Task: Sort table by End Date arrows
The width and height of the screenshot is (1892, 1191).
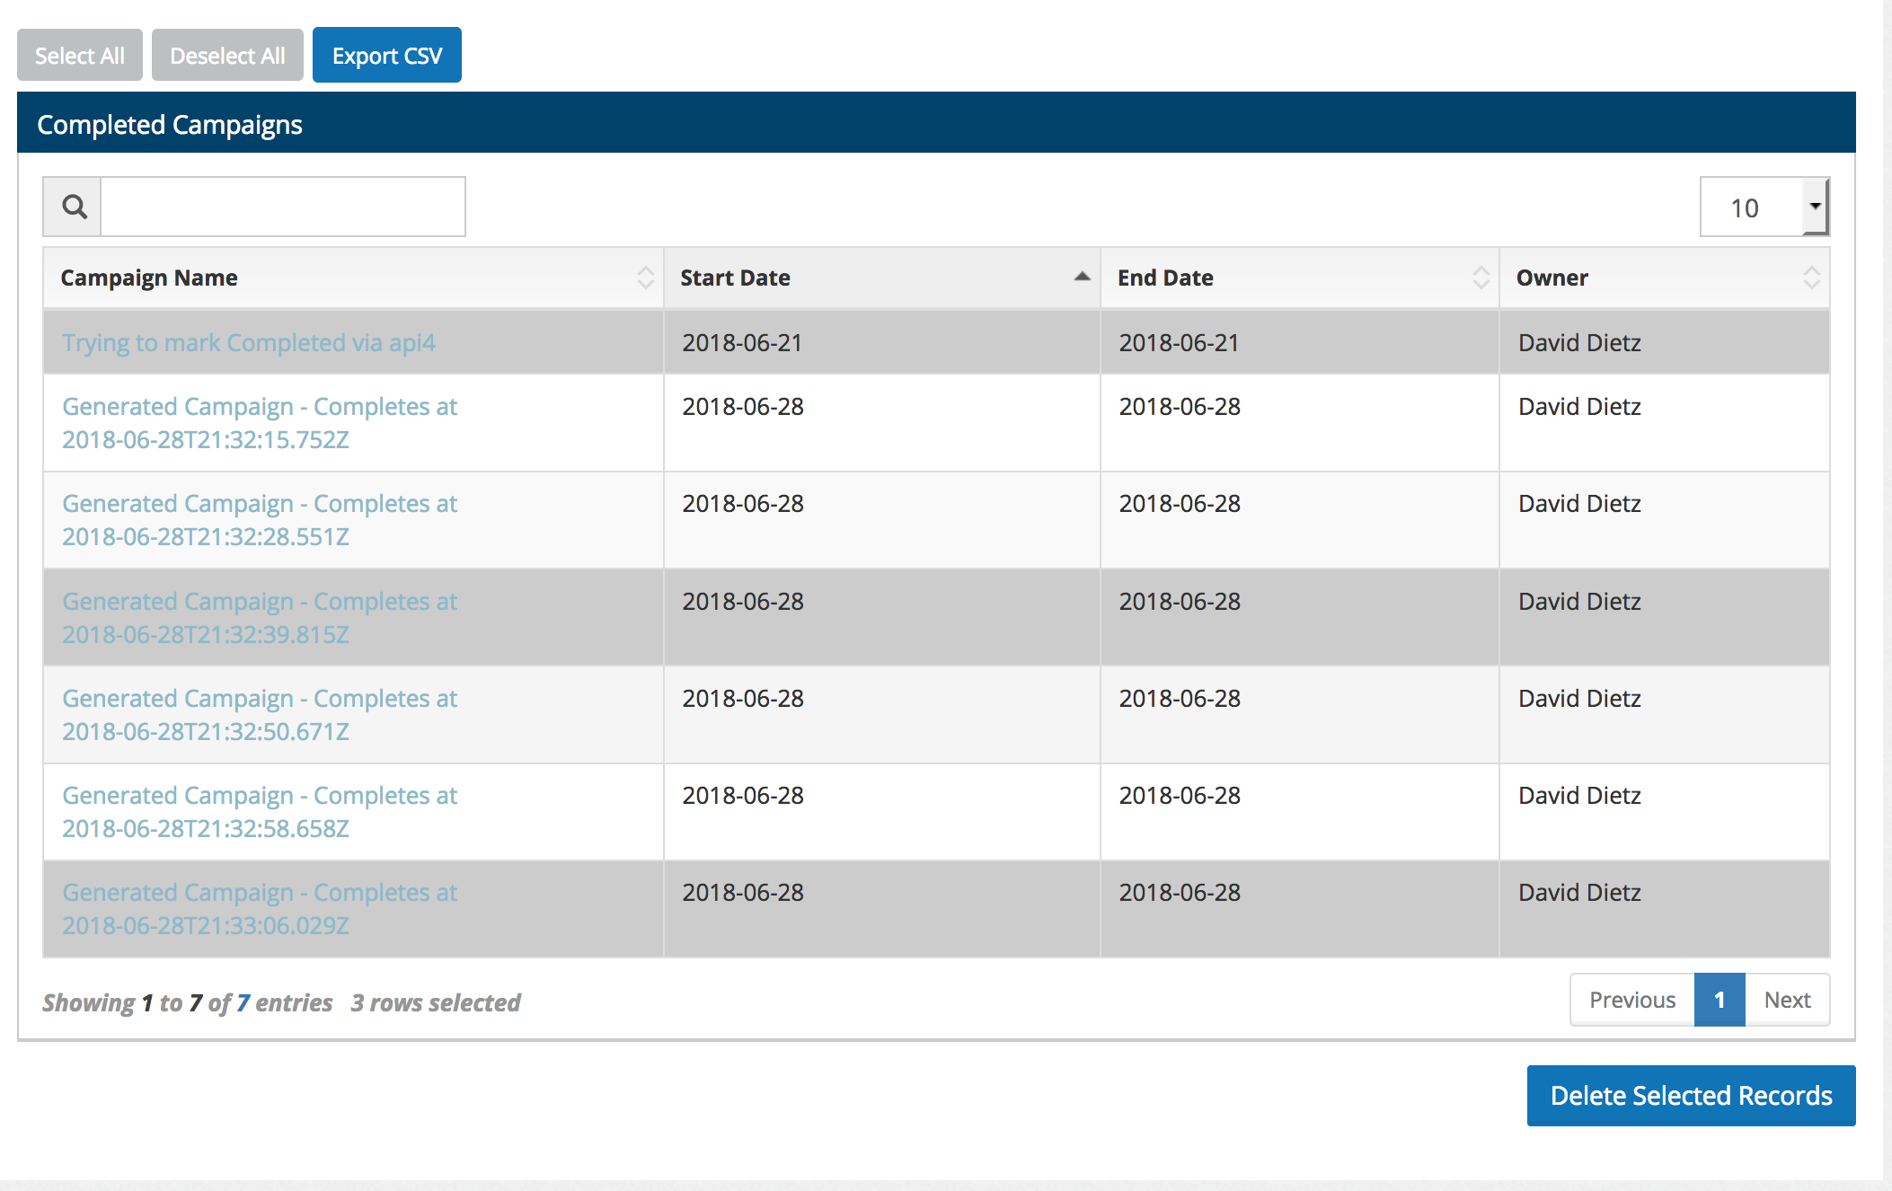Action: pos(1481,278)
